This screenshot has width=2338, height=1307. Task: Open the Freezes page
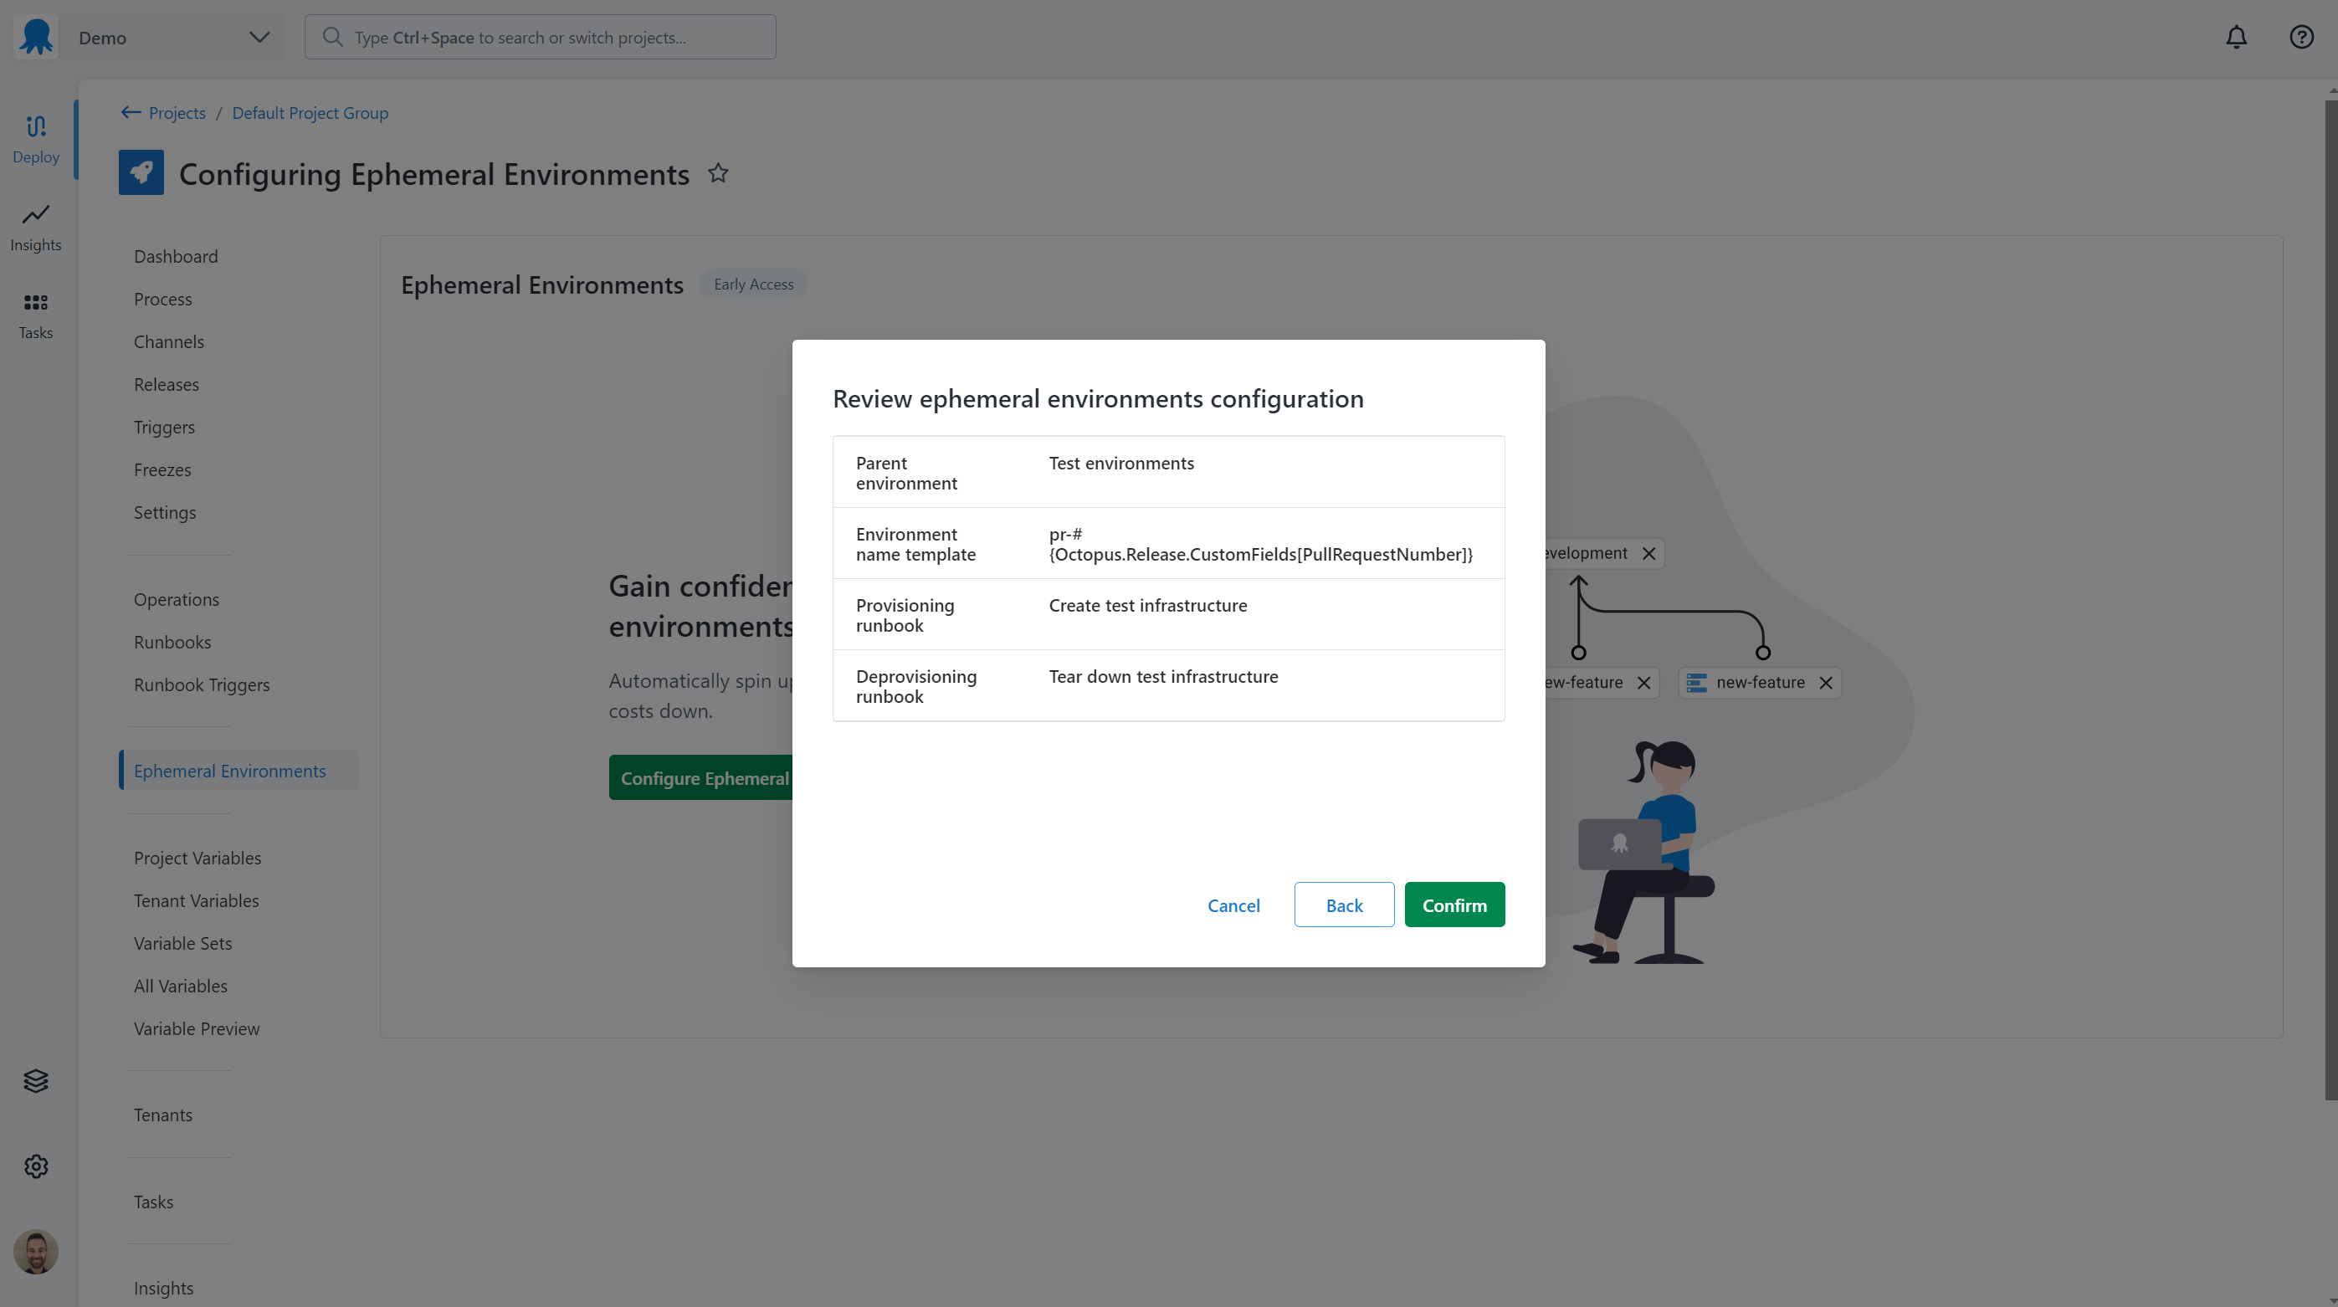click(162, 469)
